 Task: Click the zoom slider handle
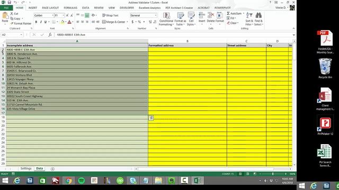pyautogui.click(x=273, y=174)
